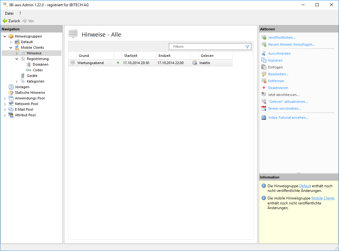Click the Video-Tutorial TV icon

(x=264, y=118)
